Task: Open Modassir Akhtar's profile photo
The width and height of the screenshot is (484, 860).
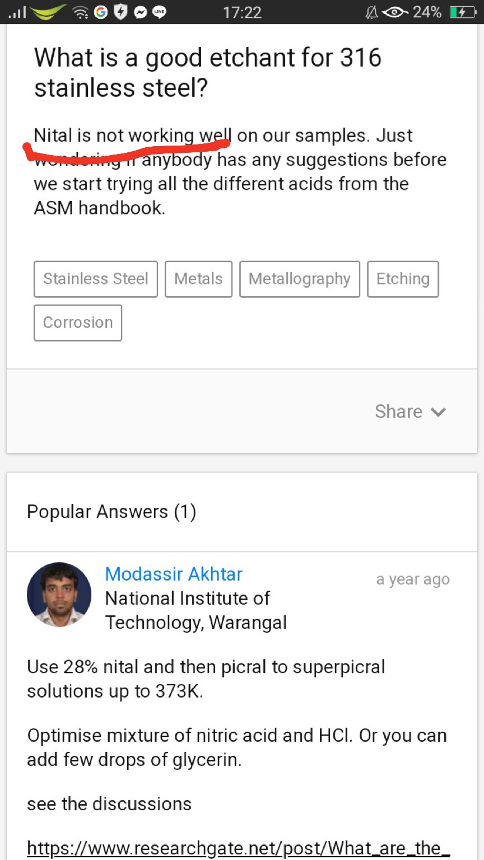Action: (x=59, y=595)
